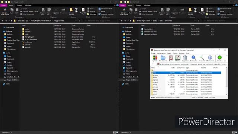
Task: Collapse the ribbon in right Explorer
Action: (234, 5)
